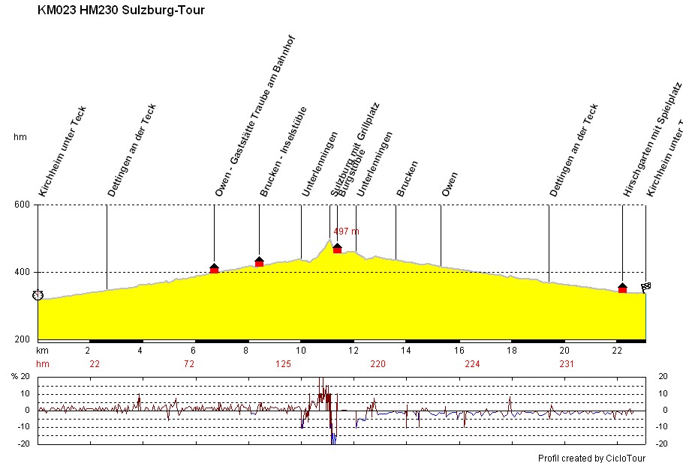Click the Sulzburg mit Grillplatz label
This screenshot has width=683, height=463.
pyautogui.click(x=354, y=150)
